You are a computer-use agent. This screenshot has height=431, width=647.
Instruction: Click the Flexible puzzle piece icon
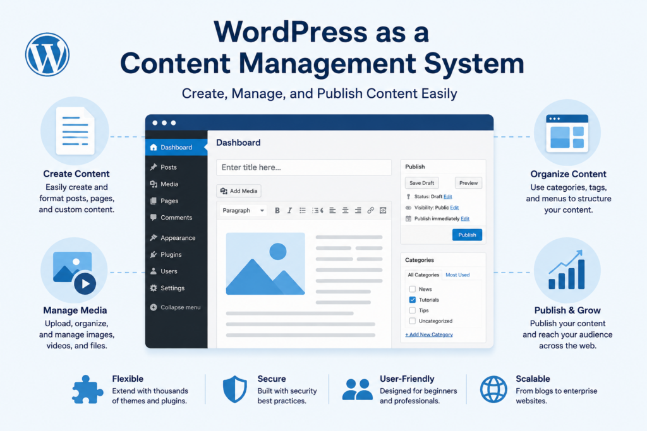pyautogui.click(x=87, y=389)
